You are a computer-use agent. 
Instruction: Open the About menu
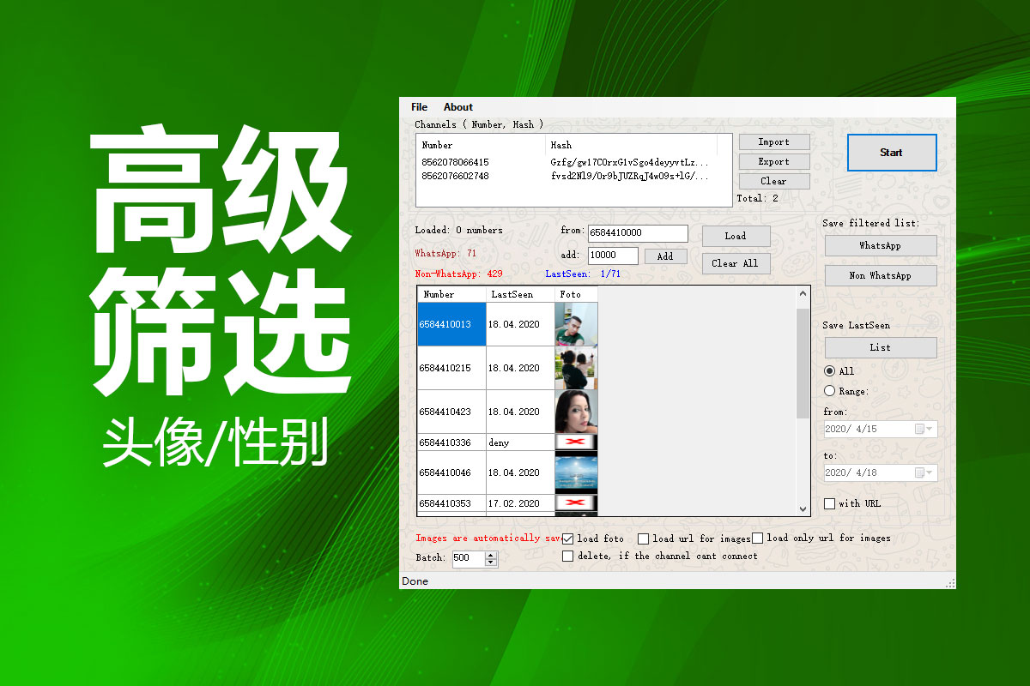[x=457, y=107]
